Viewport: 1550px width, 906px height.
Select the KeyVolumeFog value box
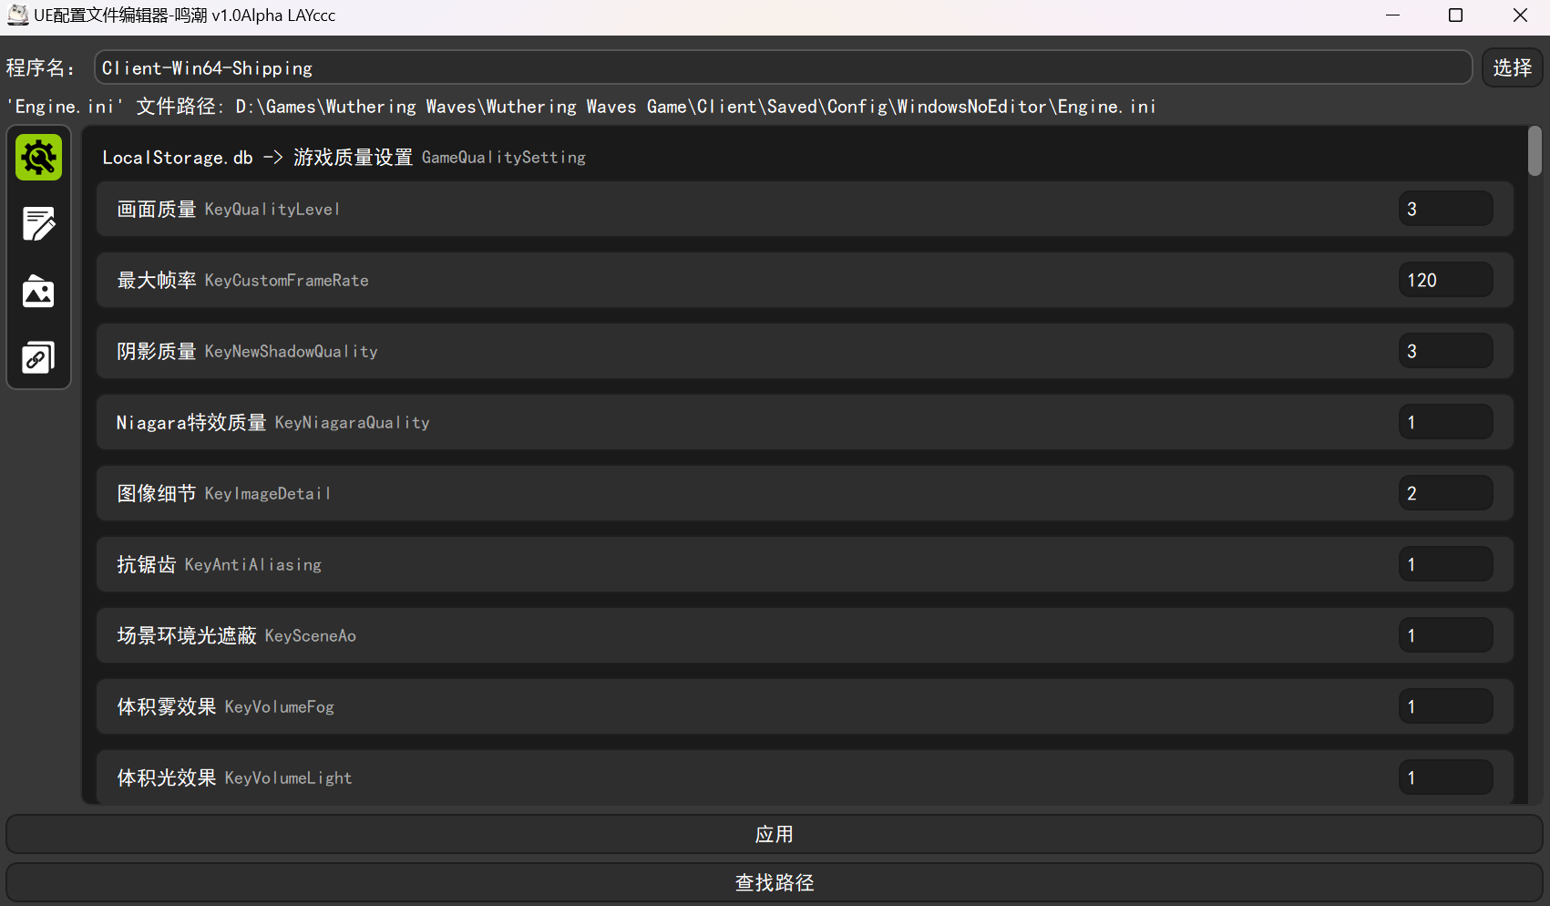1445,705
